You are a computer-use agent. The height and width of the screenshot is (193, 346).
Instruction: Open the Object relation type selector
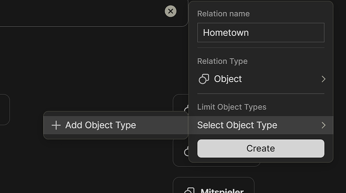pos(261,79)
